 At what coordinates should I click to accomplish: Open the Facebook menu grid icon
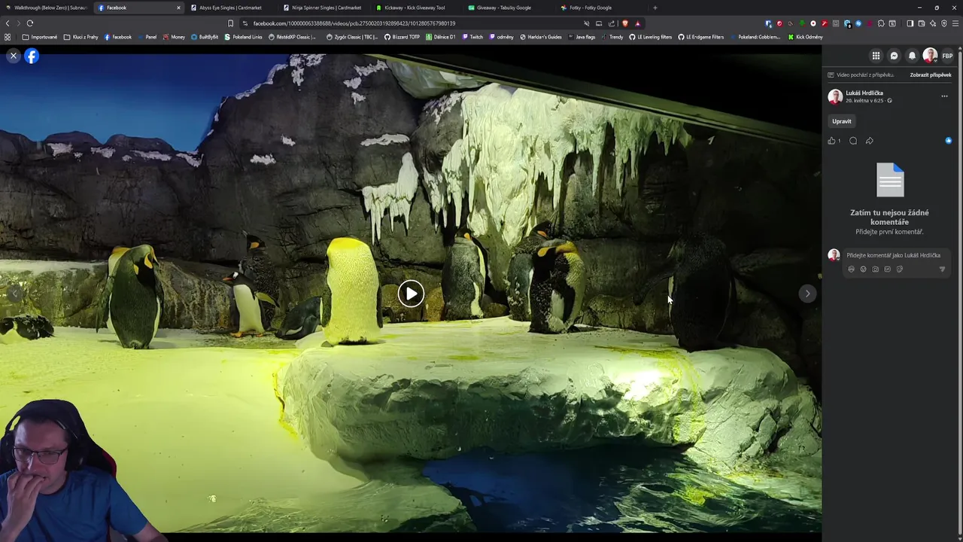click(876, 56)
